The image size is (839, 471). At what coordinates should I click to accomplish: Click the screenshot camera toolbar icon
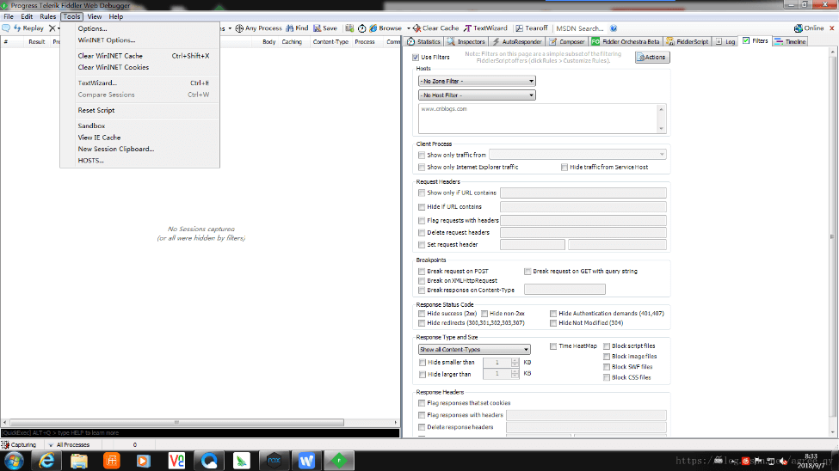pyautogui.click(x=349, y=28)
